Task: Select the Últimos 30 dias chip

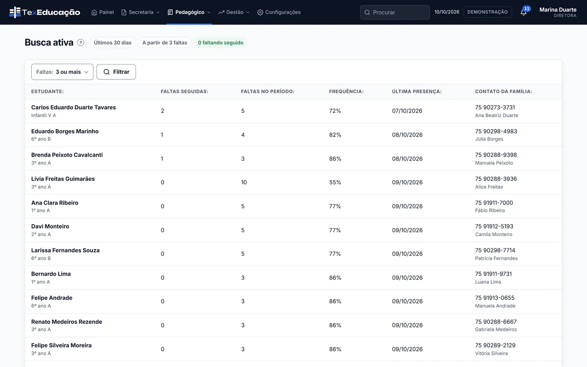Action: click(113, 43)
